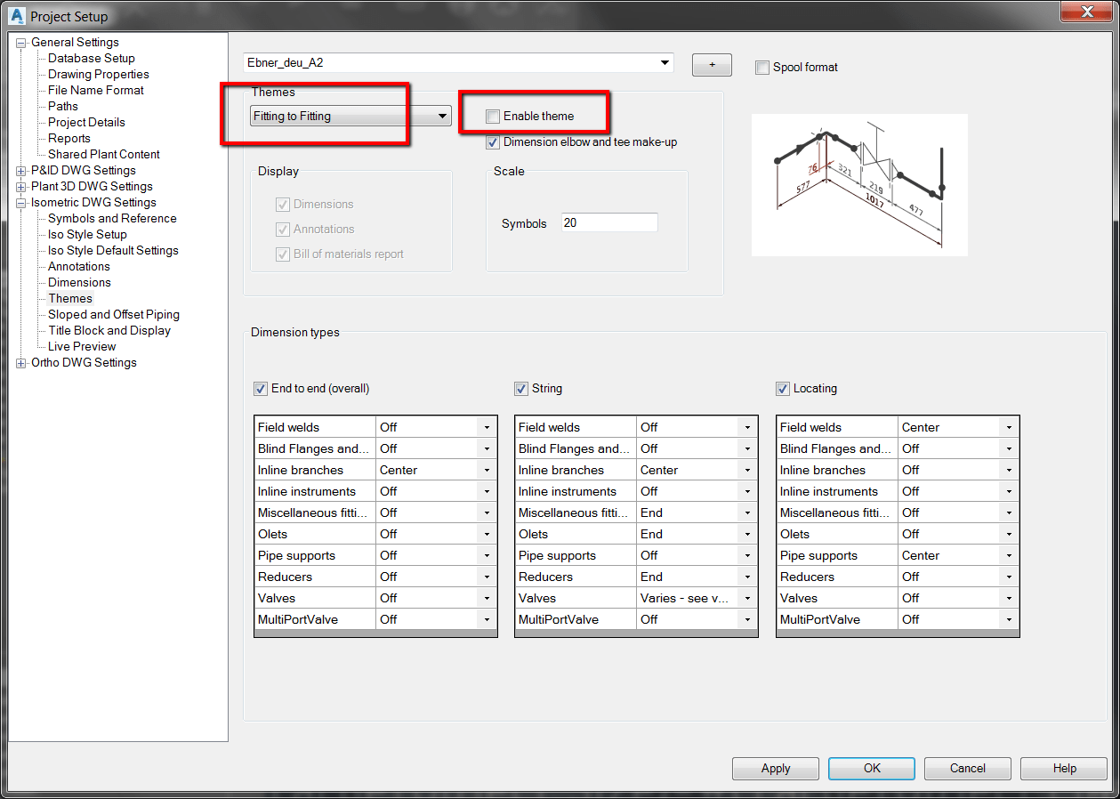
Task: Click the Apply button
Action: 776,769
